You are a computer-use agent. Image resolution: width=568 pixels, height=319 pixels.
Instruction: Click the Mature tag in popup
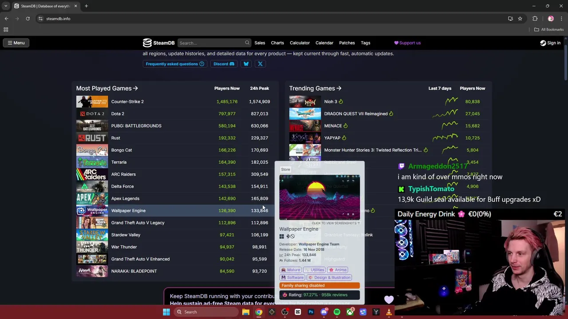click(291, 270)
